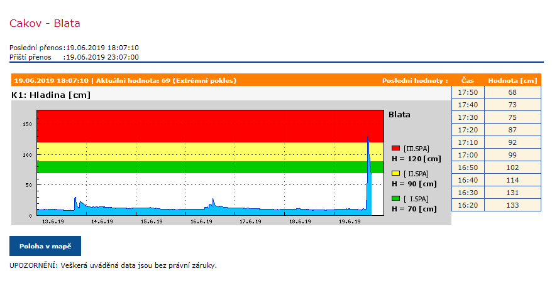Select the value 99 cell
This screenshot has width=552, height=298.
click(512, 155)
